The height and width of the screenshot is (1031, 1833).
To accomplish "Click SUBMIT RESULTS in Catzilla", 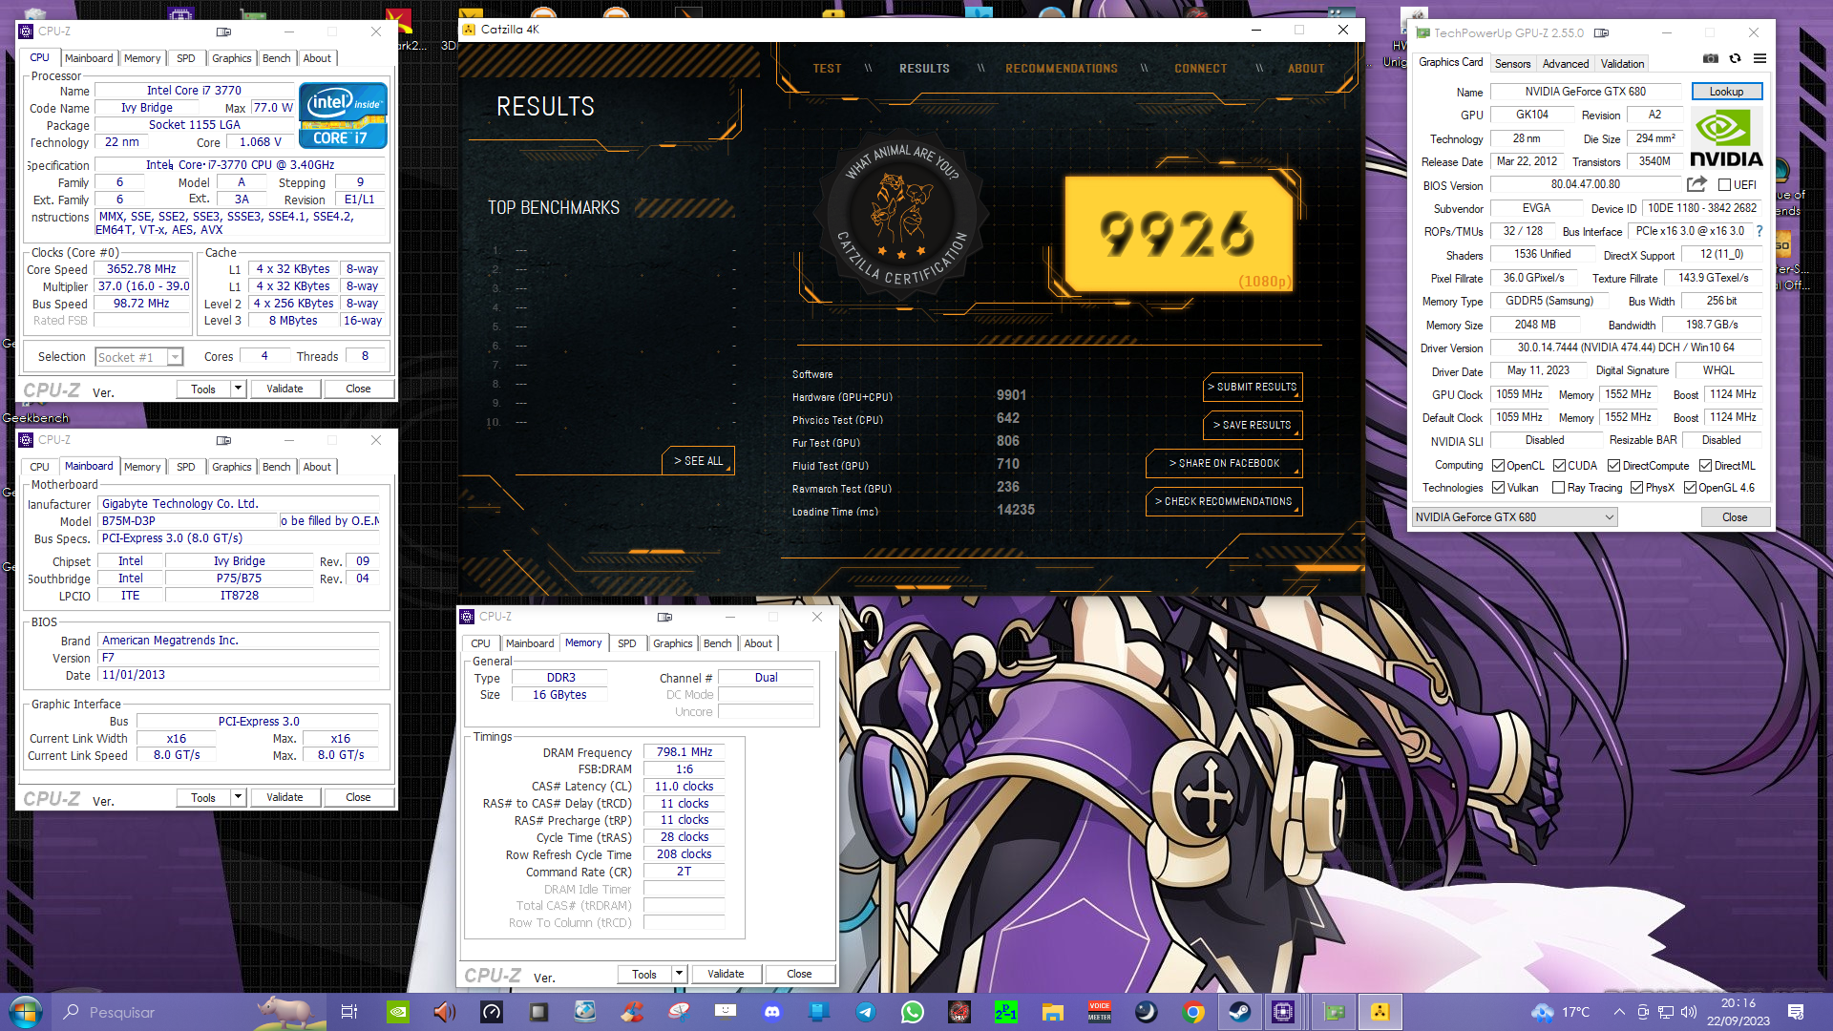I will coord(1253,387).
